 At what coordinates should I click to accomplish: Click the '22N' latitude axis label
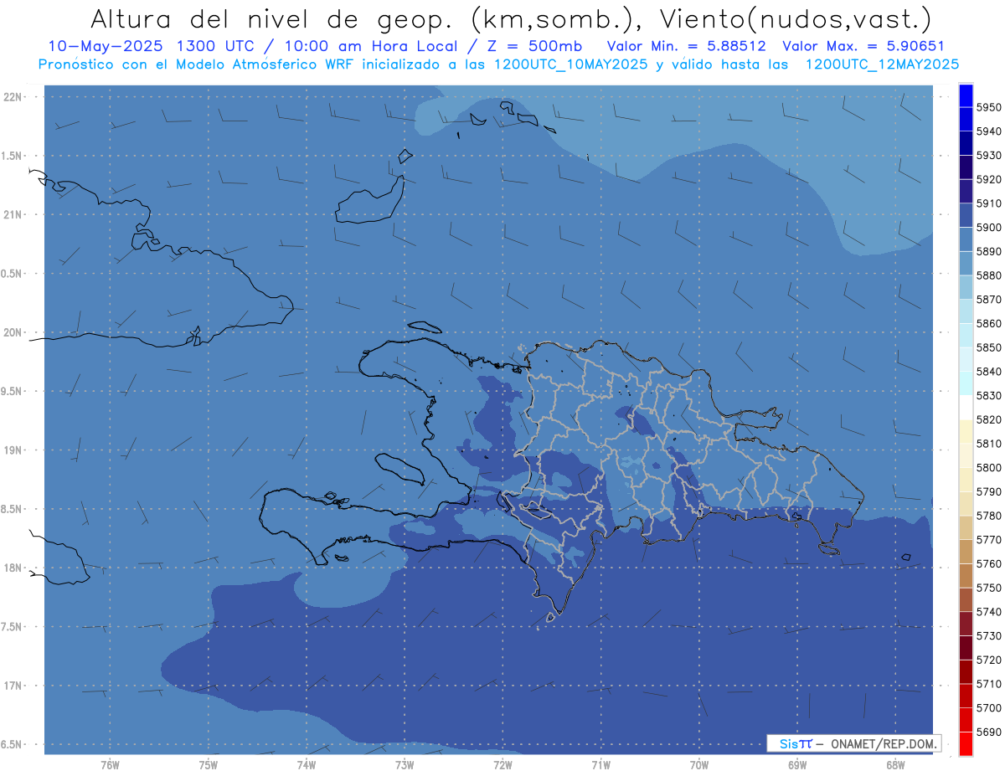(13, 96)
